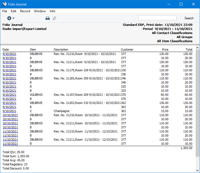Minimize the Folio Journal window
This screenshot has height=173, width=200.
169,4
